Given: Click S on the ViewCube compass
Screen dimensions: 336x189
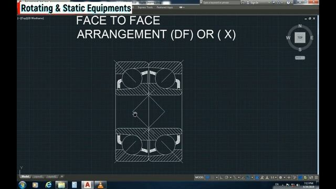Looking at the screenshot, I should point(300,49).
